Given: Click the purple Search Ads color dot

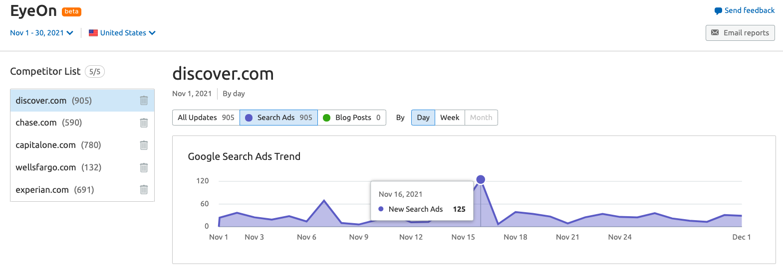Looking at the screenshot, I should tap(249, 118).
